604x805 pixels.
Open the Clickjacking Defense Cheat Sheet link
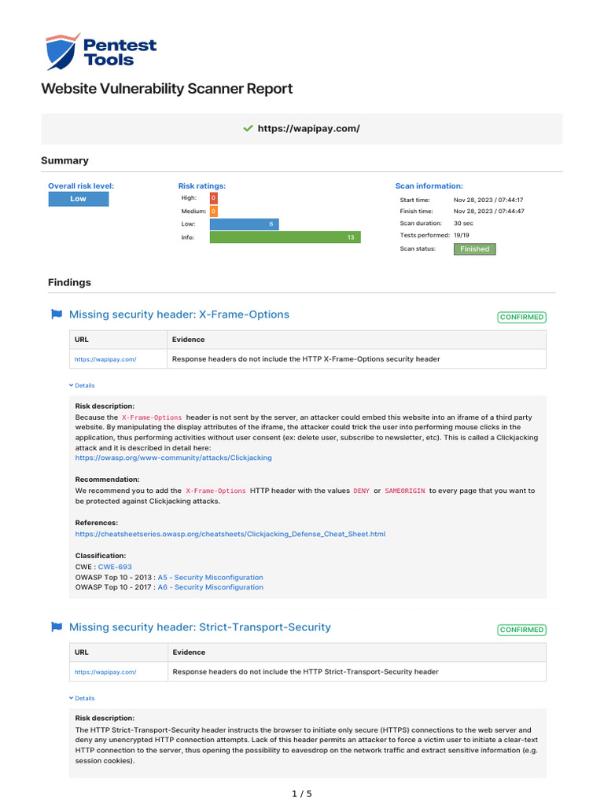[230, 534]
